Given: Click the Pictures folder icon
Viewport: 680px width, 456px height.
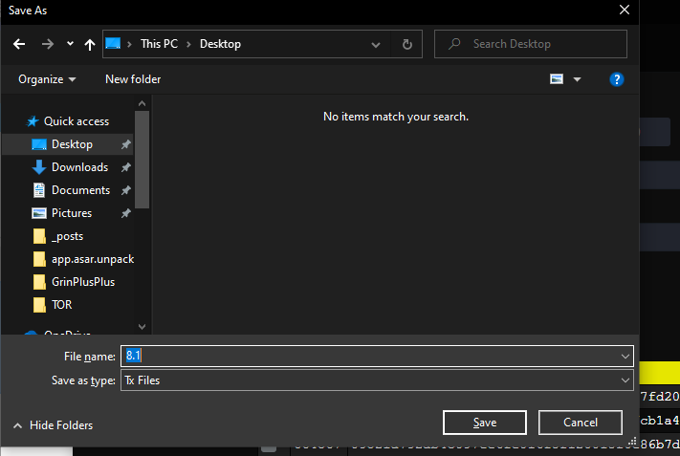Looking at the screenshot, I should coord(39,213).
